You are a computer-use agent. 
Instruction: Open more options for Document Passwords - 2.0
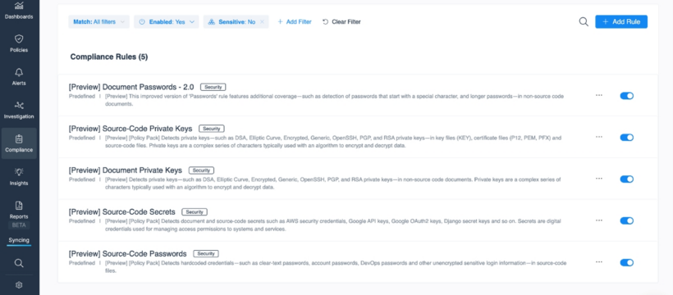point(599,95)
